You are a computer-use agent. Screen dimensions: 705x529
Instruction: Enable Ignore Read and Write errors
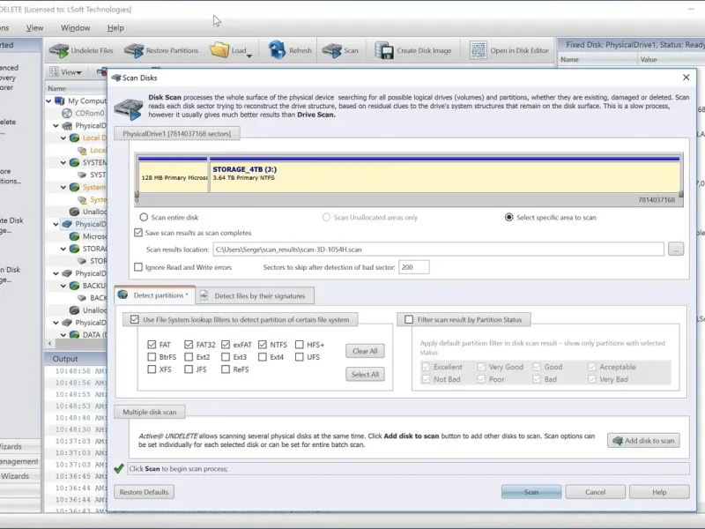(138, 267)
